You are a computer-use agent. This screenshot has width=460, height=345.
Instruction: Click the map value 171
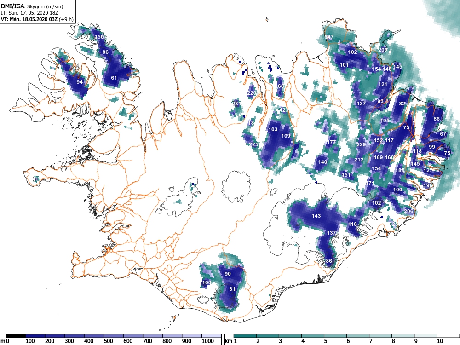coord(370,183)
